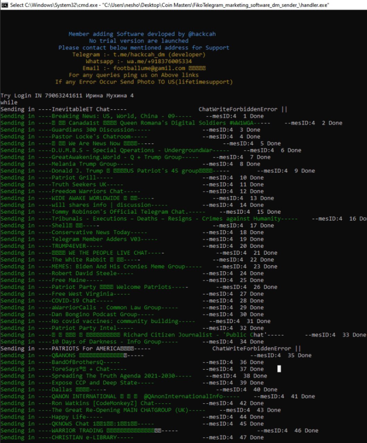
Task: Click 'Truth Seekers UK' line
Action: pos(132,184)
